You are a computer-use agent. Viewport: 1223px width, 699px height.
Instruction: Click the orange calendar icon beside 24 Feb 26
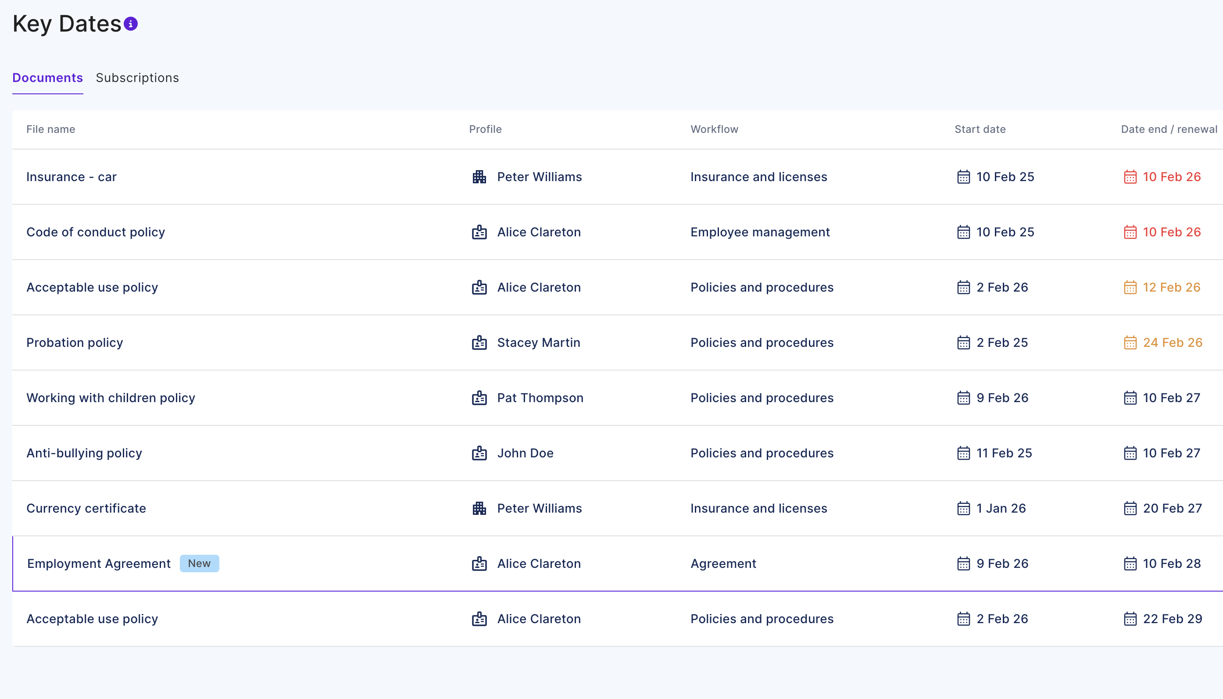1130,343
